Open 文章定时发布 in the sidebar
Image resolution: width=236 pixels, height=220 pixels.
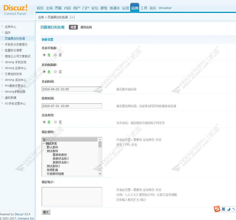[x=13, y=74]
